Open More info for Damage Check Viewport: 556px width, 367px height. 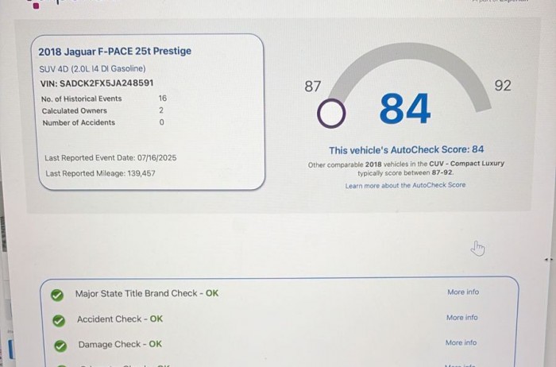461,343
